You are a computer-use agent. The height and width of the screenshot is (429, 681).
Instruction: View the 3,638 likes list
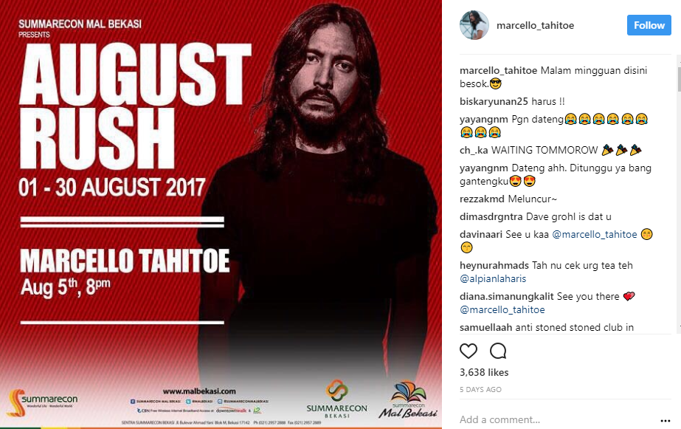(484, 372)
